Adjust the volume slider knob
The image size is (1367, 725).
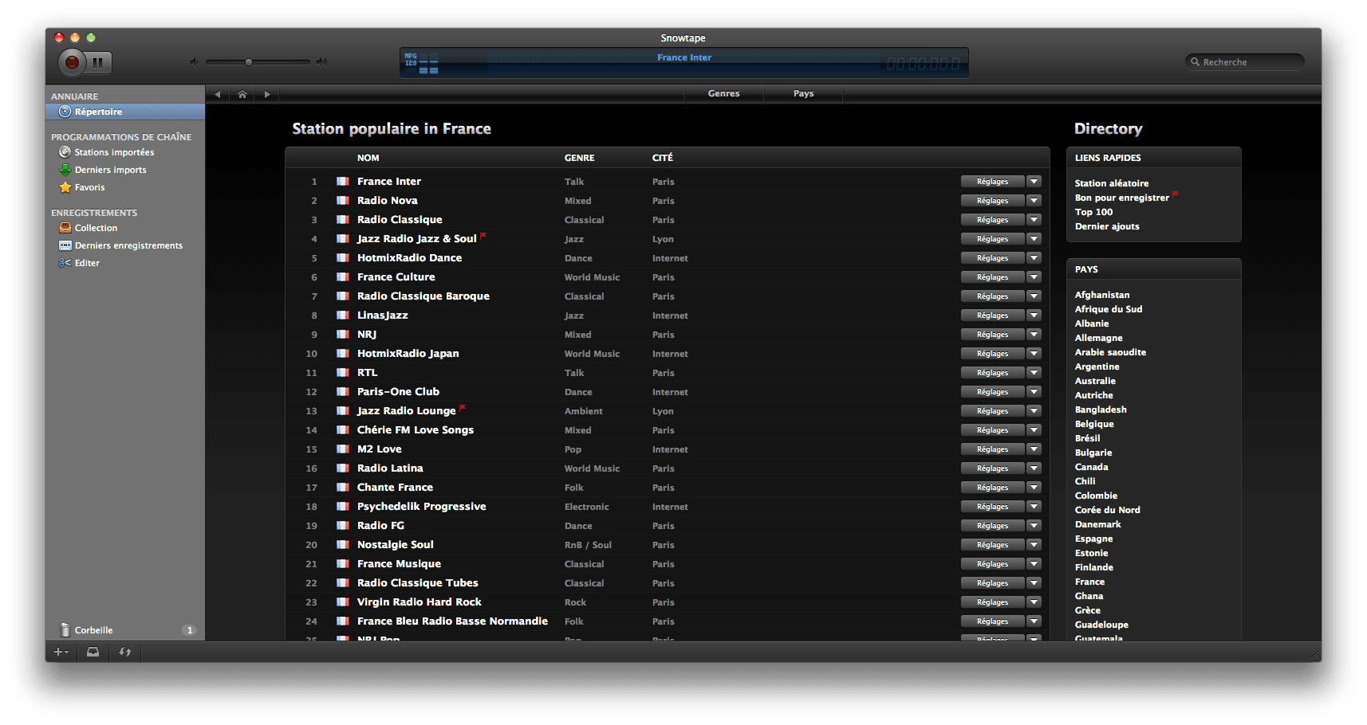coord(249,62)
